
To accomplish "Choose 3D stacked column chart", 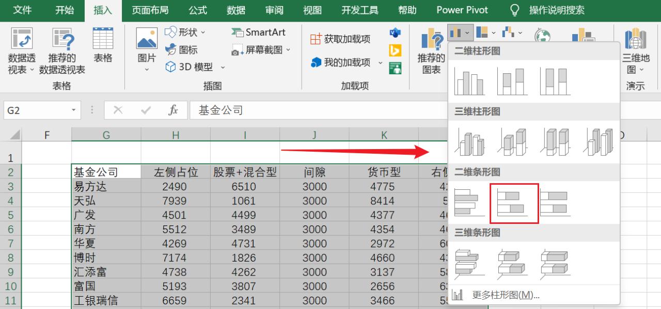I will pos(512,141).
